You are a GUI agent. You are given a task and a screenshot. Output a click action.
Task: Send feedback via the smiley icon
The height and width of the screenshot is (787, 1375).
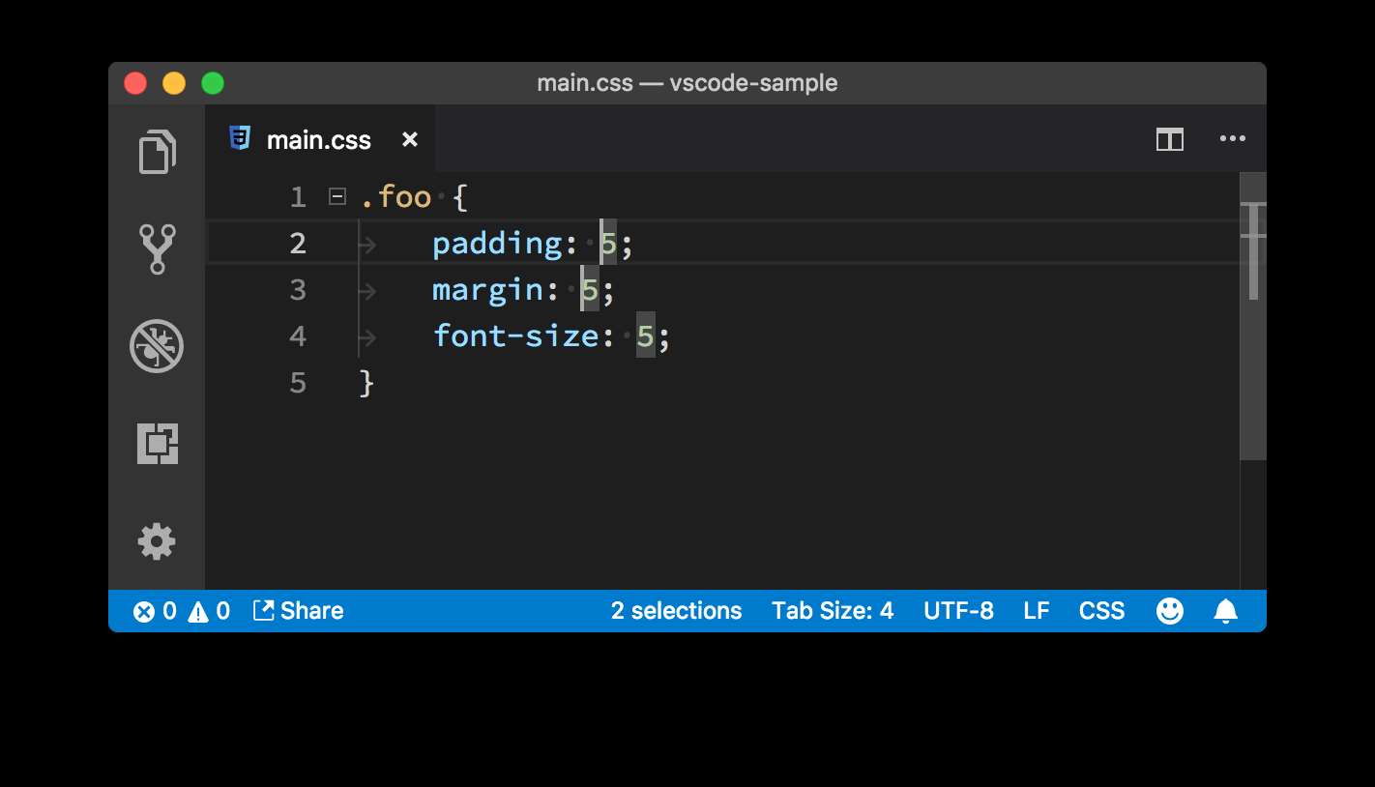coord(1169,610)
